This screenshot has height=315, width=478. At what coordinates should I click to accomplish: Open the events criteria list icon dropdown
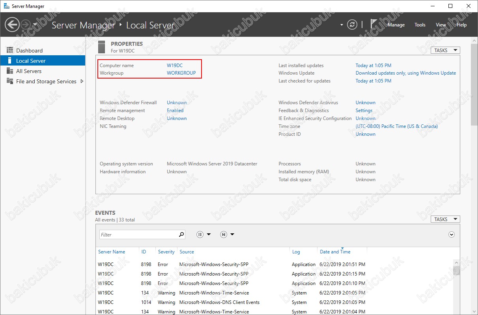tap(204, 234)
